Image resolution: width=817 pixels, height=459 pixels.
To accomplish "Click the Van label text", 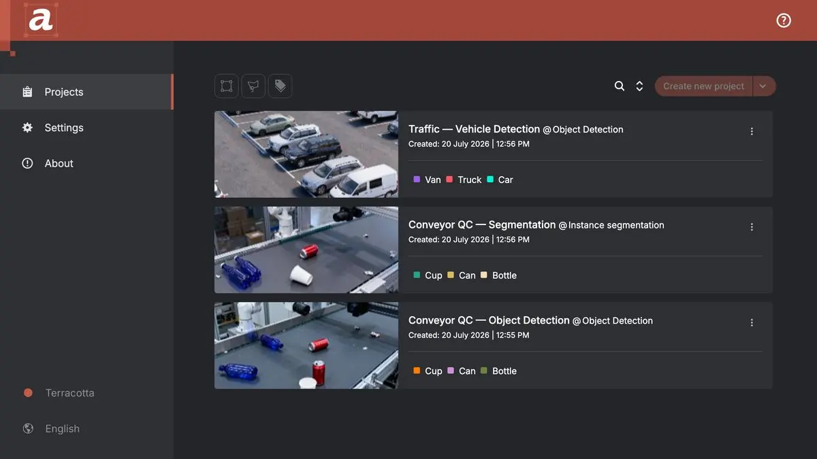I will click(x=433, y=180).
